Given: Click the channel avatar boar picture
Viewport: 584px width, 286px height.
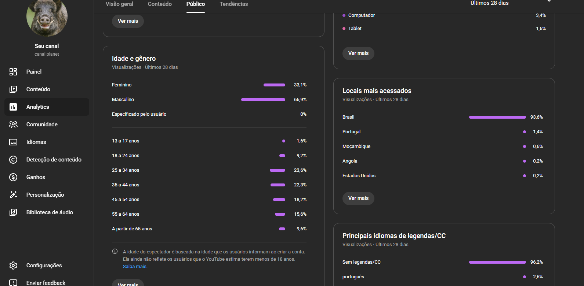Looking at the screenshot, I should click(47, 16).
